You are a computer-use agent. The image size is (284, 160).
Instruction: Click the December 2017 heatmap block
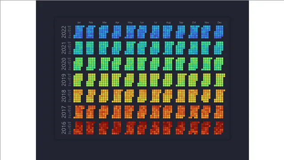(219, 112)
